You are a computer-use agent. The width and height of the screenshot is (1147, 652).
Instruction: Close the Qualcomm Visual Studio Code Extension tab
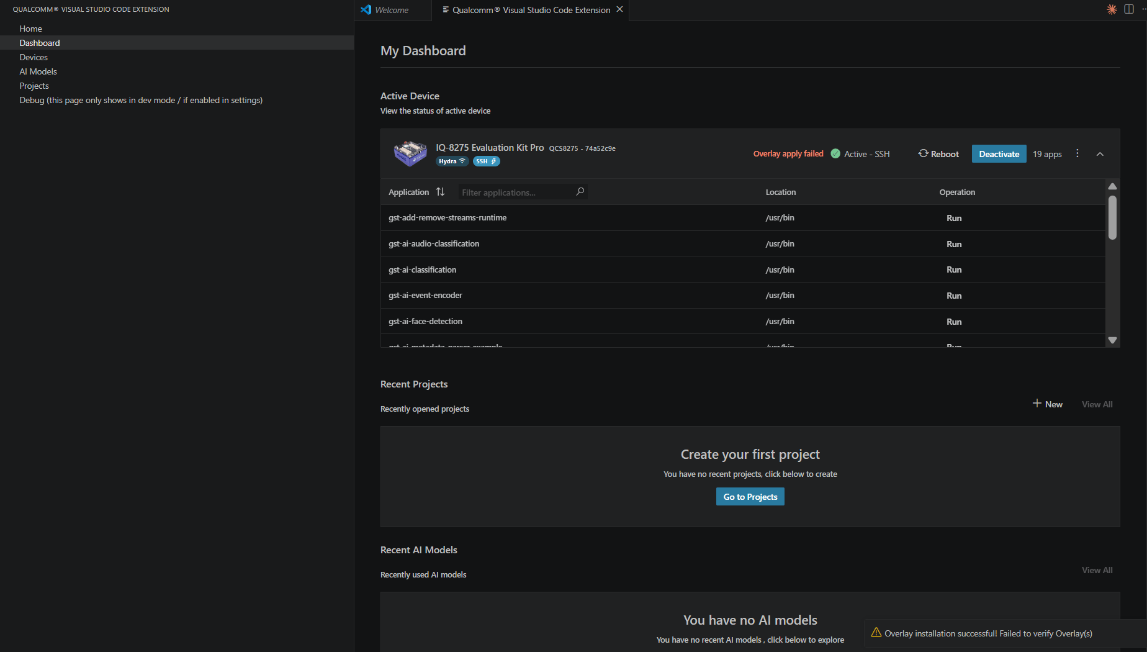(x=619, y=9)
